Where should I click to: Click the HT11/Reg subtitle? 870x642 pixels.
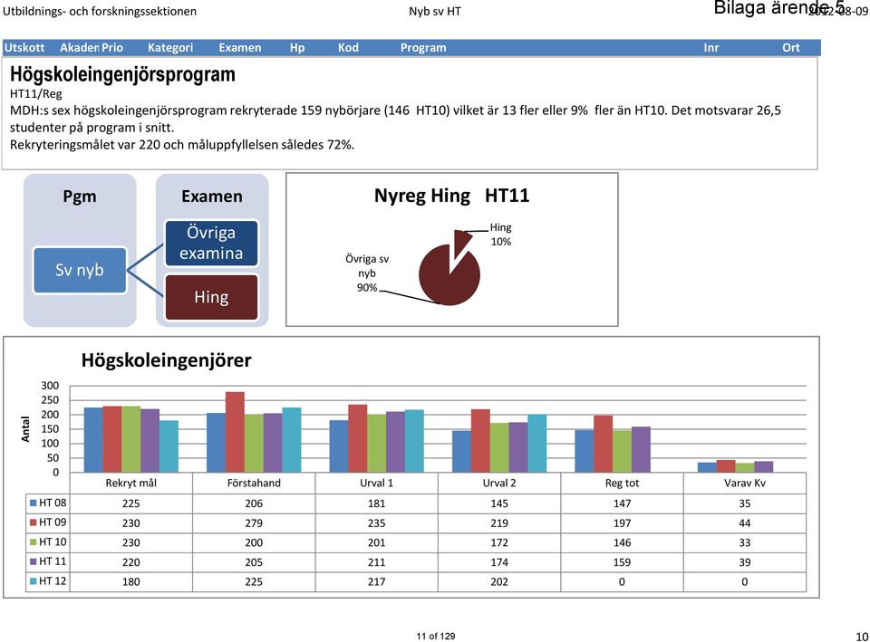pyautogui.click(x=36, y=93)
